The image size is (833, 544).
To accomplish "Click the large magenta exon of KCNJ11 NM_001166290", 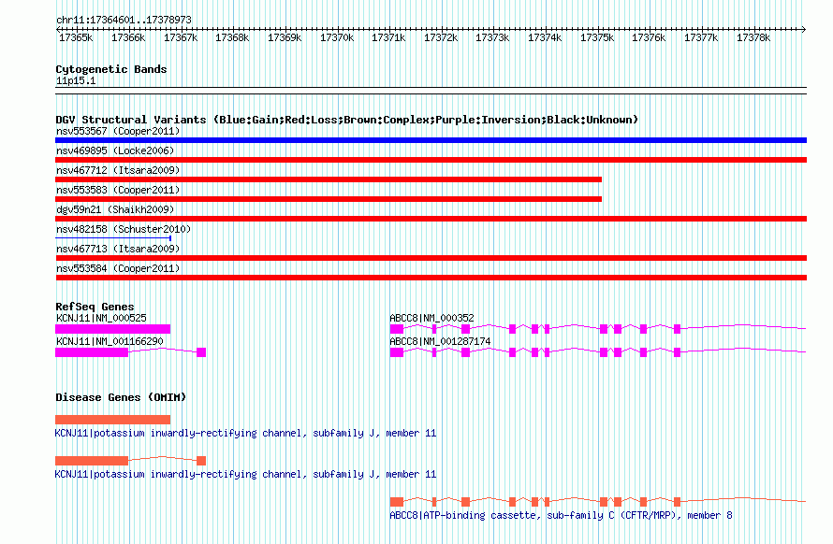I will click(x=92, y=352).
